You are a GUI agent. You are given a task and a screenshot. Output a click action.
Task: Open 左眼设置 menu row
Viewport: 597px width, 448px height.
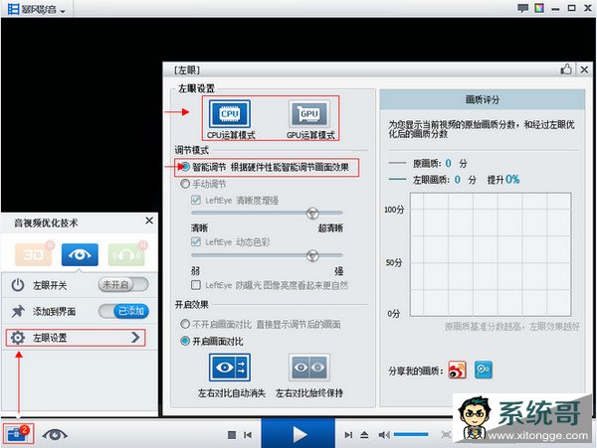(x=76, y=338)
